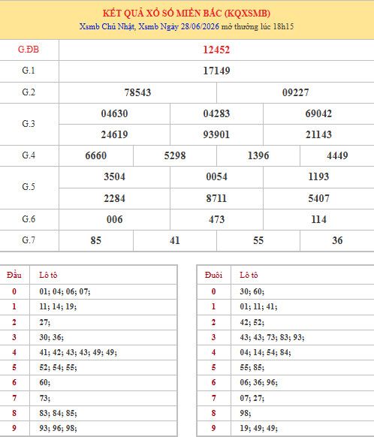Click Đuôi row '06; 36; 96;'
The image size is (374, 437).
pyautogui.click(x=258, y=382)
